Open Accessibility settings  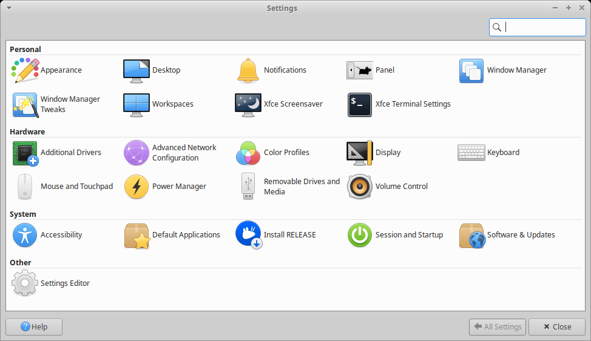tap(25, 235)
